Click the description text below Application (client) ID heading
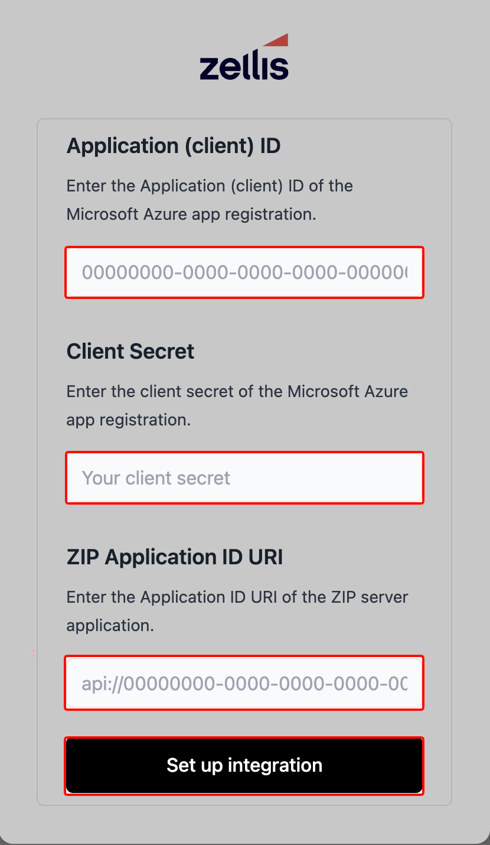490x845 pixels. pyautogui.click(x=210, y=200)
